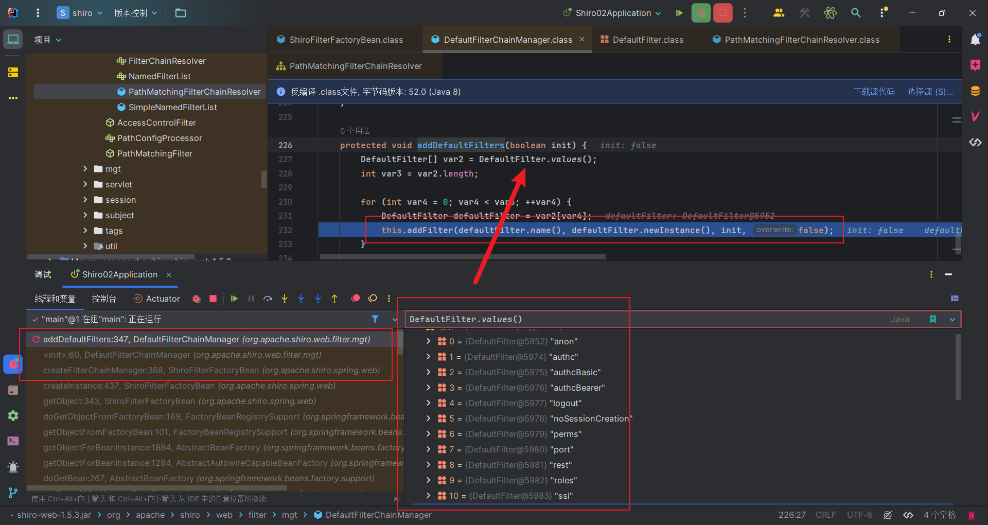Switch to PathMatchingFilterChainResolver.class tab
Image resolution: width=988 pixels, height=525 pixels.
796,40
